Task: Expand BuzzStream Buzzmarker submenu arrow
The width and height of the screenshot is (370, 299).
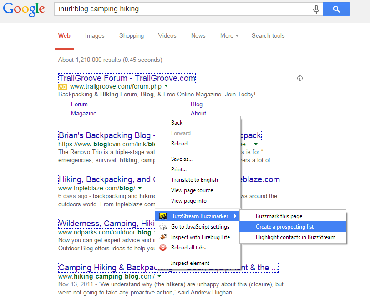Action: click(x=235, y=216)
